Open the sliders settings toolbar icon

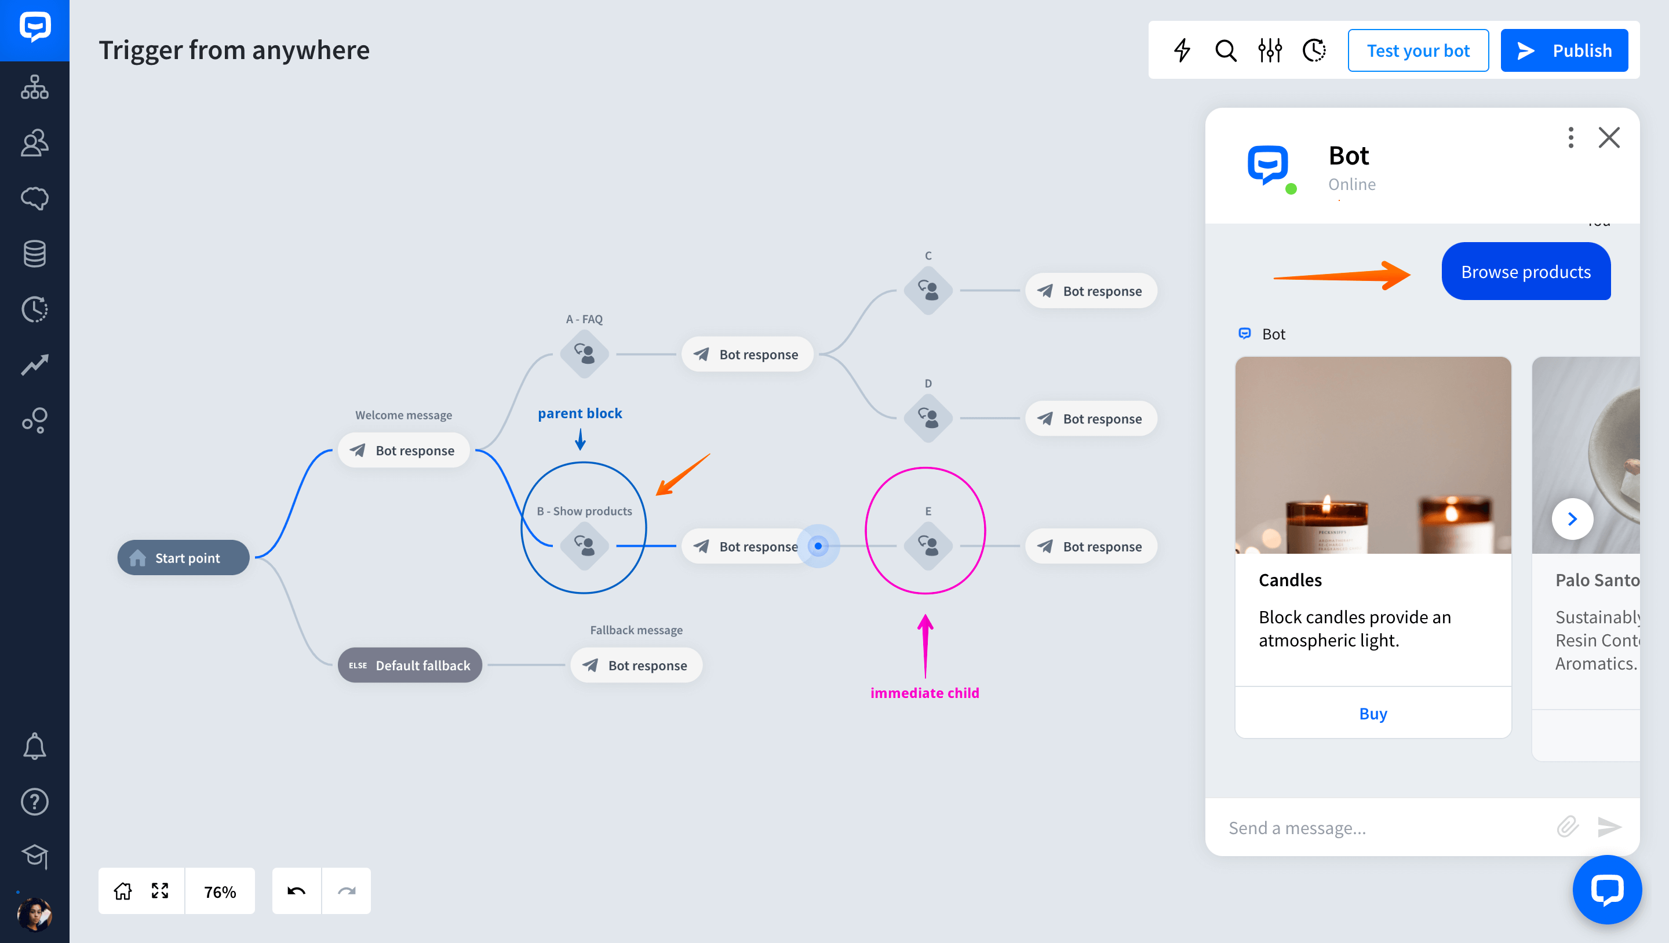click(1270, 50)
